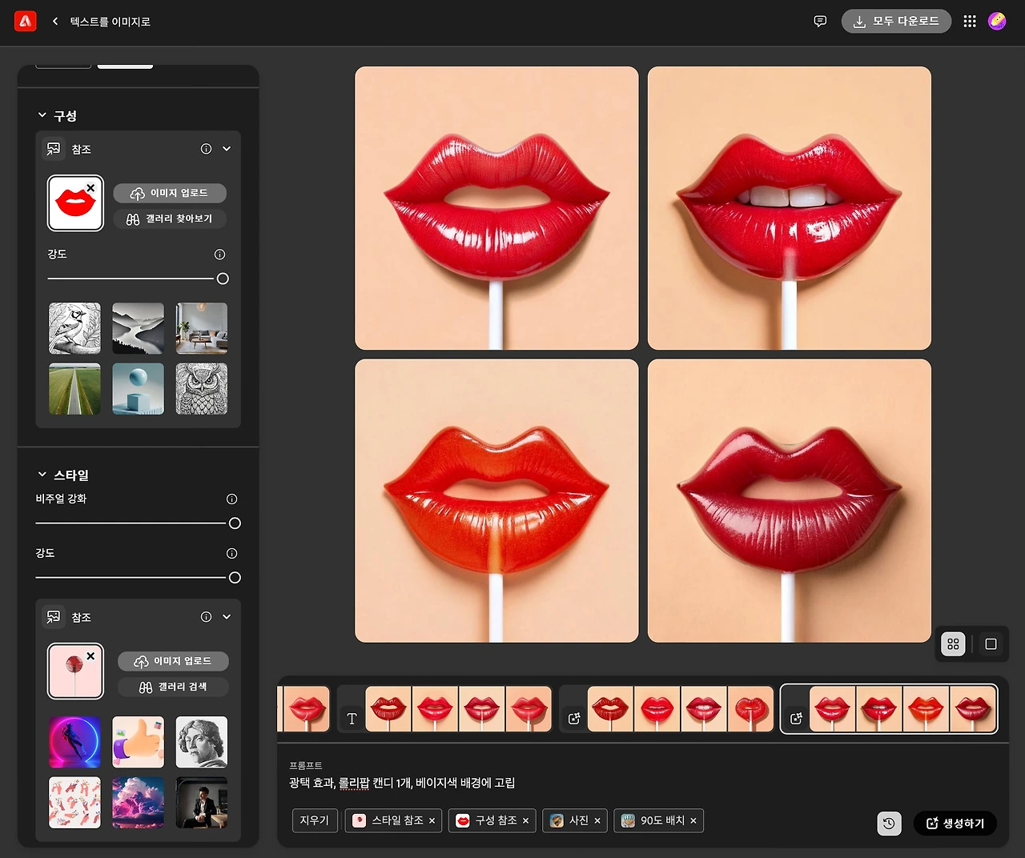
Task: Select the grayscale river landscape composition sample
Action: pyautogui.click(x=139, y=328)
